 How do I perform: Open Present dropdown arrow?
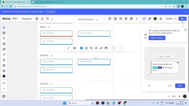pos(175,19)
